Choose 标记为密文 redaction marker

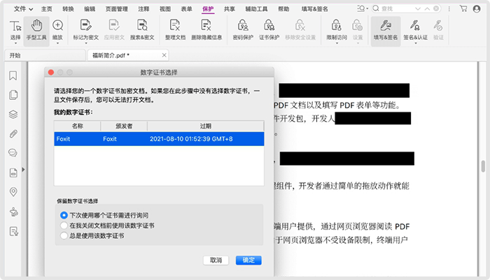(x=85, y=30)
